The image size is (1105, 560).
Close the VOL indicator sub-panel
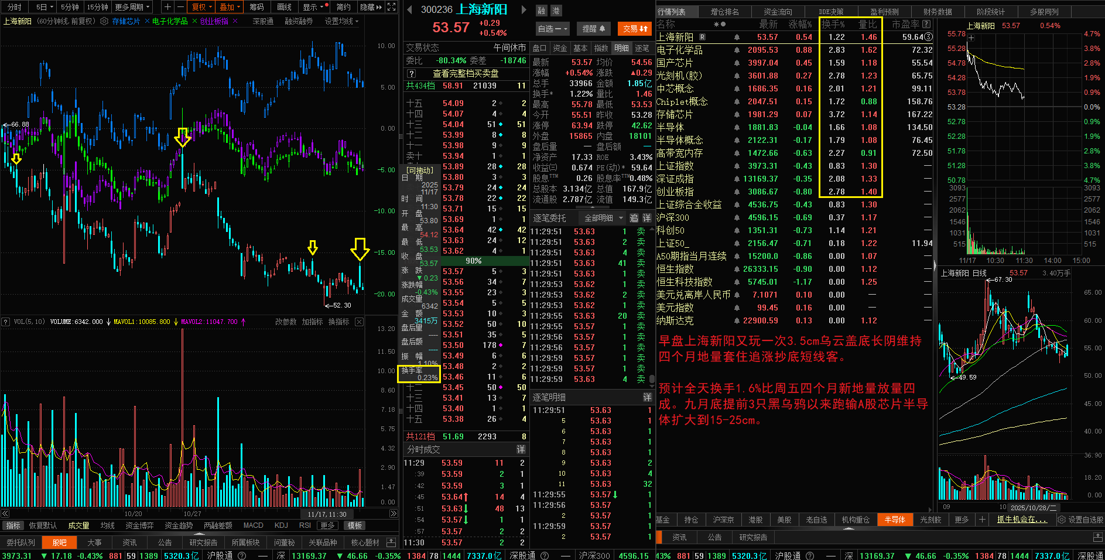tap(360, 322)
